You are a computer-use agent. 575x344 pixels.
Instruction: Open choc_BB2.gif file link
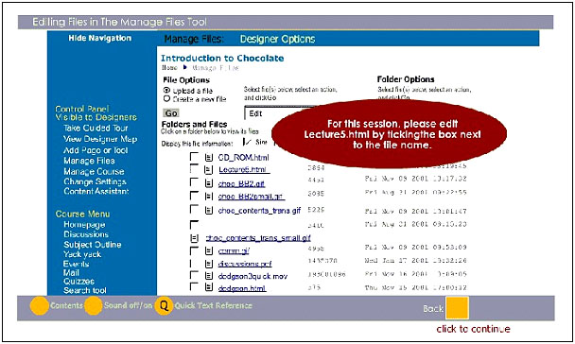[241, 183]
